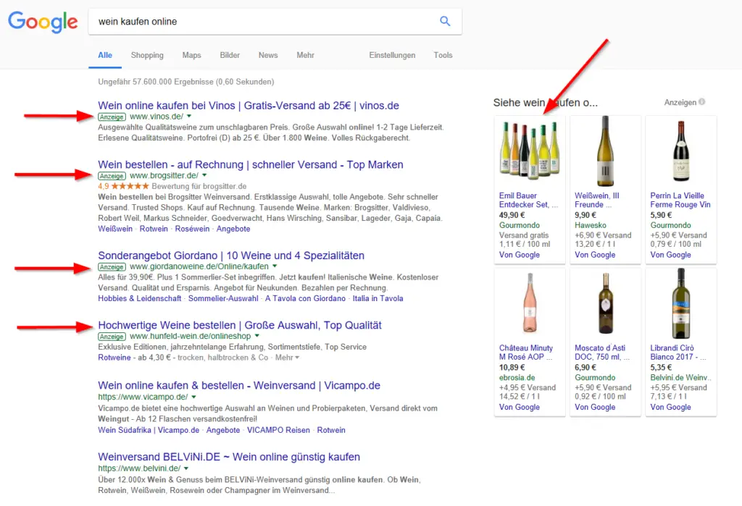Open dropdown arrow next to www.brogsitter.de
742x506 pixels.
tap(204, 175)
